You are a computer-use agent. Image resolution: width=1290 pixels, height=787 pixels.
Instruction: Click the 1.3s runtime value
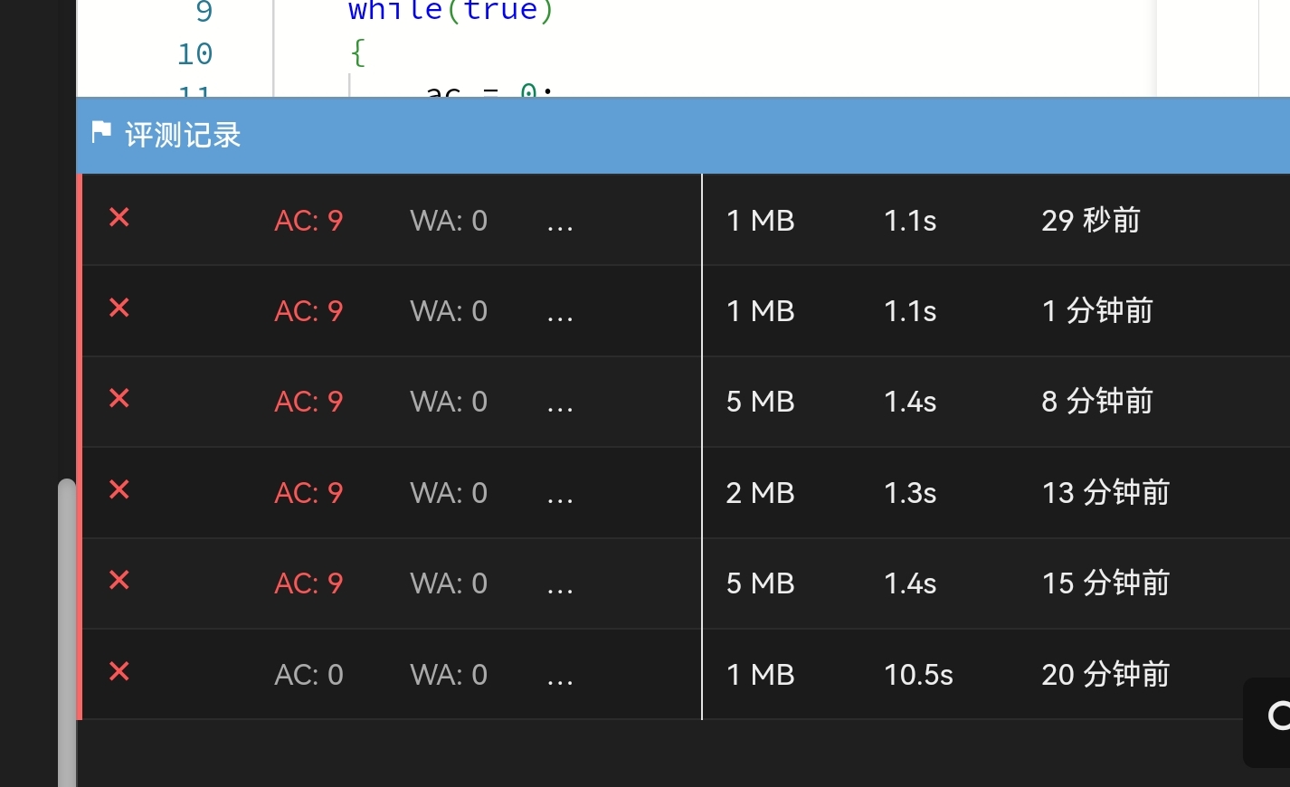click(x=909, y=493)
